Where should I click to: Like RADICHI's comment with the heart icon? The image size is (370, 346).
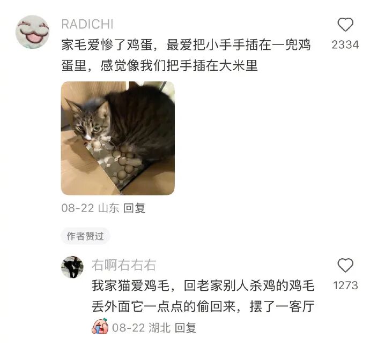pyautogui.click(x=345, y=25)
